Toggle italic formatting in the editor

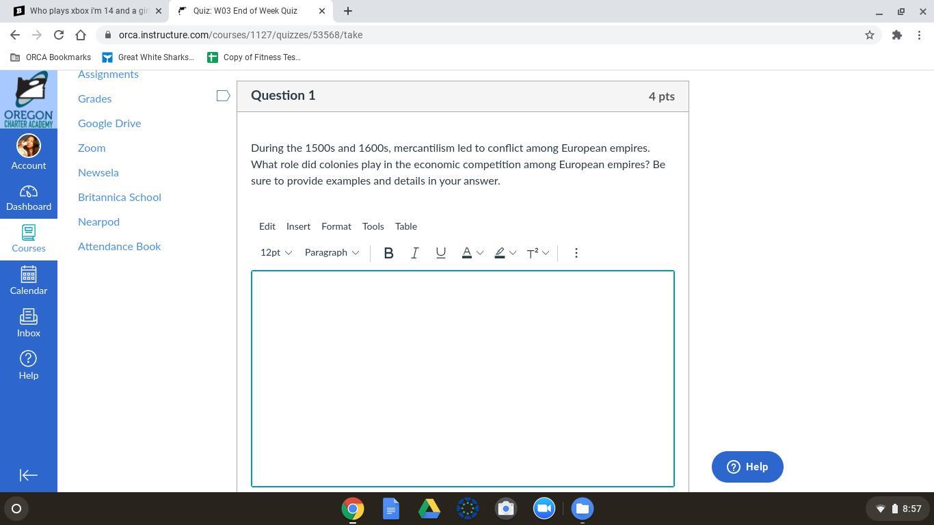point(414,253)
